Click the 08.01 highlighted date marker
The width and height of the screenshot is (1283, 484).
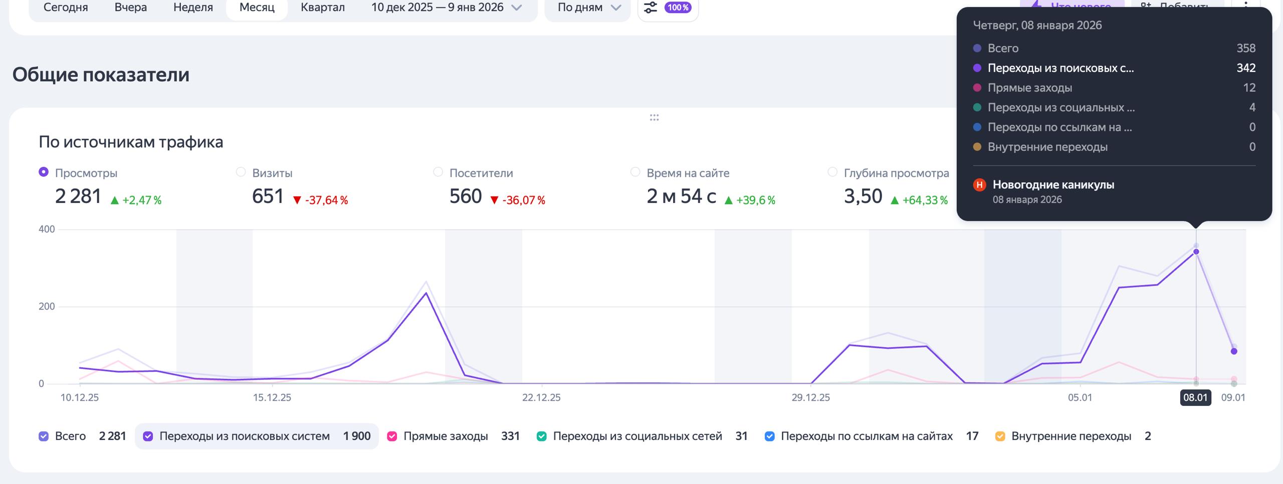click(1195, 398)
